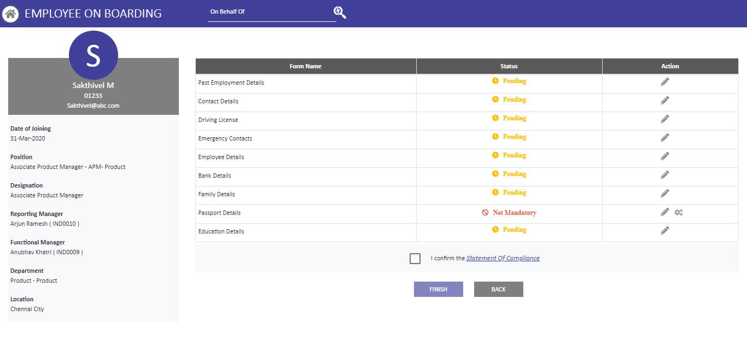Open the settings gear on Passport Details row
This screenshot has width=747, height=339.
(x=679, y=212)
